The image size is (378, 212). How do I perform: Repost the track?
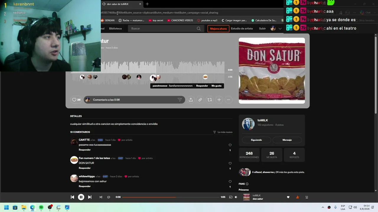(x=210, y=100)
